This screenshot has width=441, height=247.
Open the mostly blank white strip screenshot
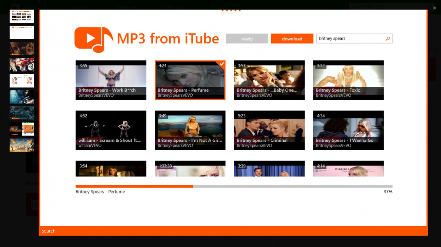click(22, 32)
